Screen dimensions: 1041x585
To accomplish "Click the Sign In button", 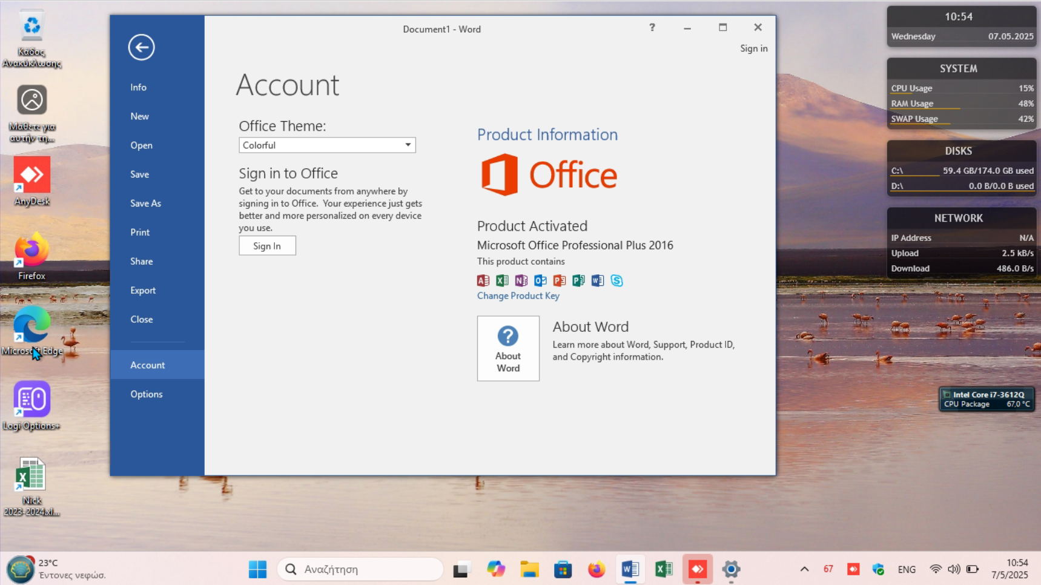I will (x=267, y=246).
